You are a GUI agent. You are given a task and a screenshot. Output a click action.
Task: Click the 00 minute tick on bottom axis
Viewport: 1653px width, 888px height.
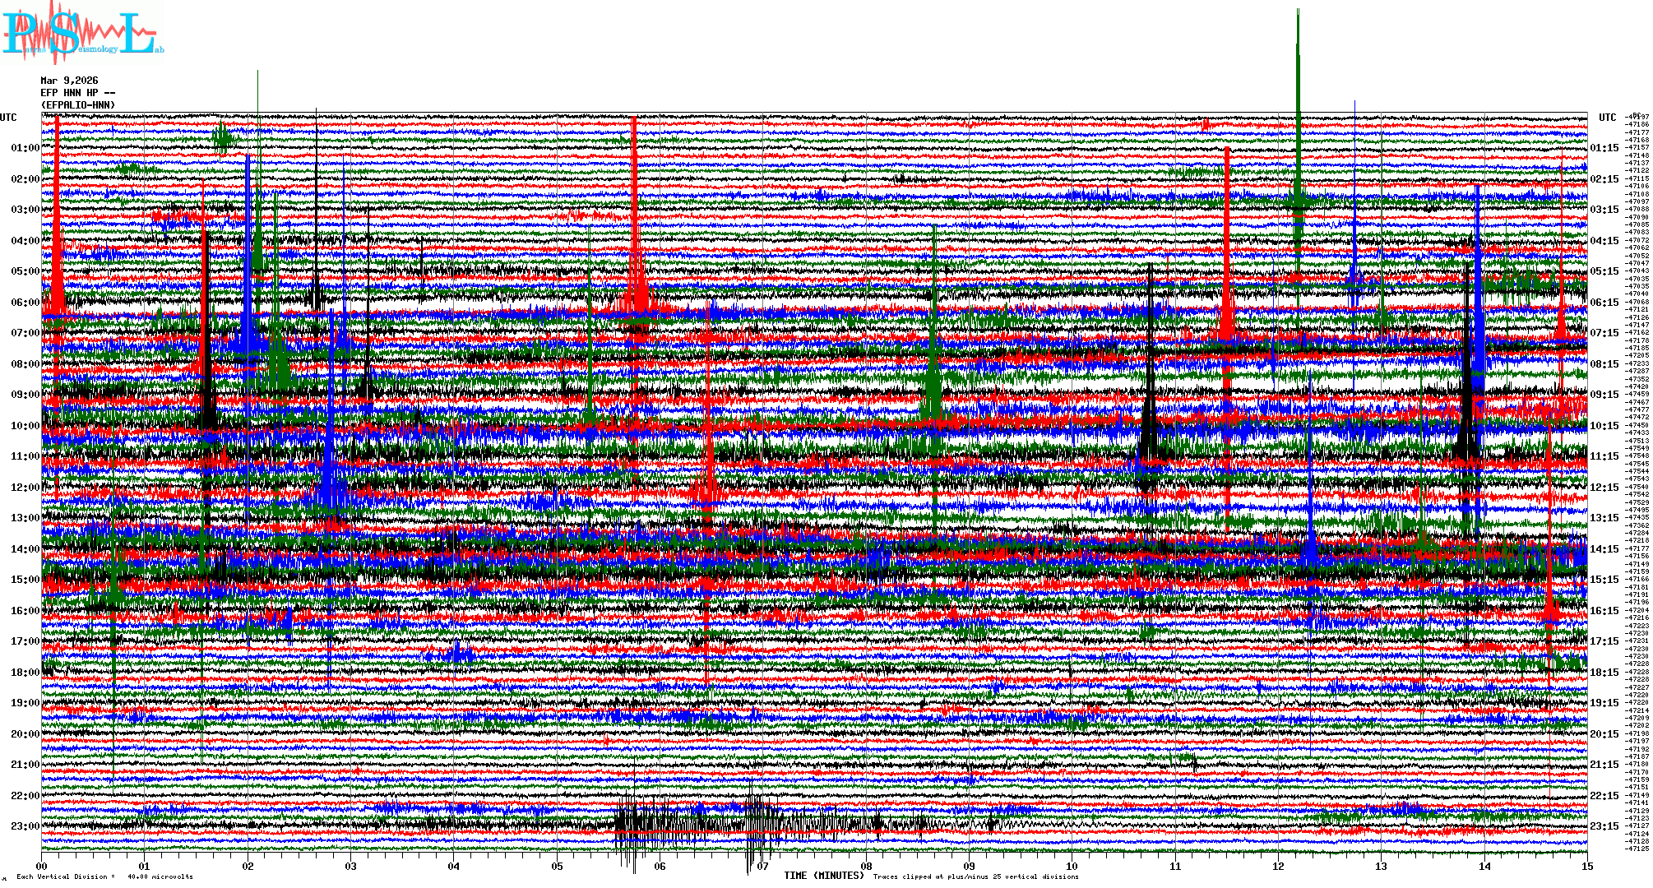(x=42, y=866)
